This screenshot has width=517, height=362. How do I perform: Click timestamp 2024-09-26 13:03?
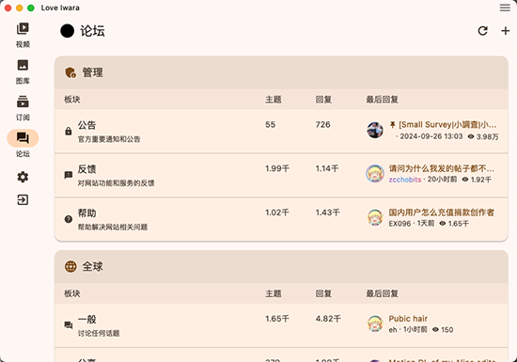point(431,136)
